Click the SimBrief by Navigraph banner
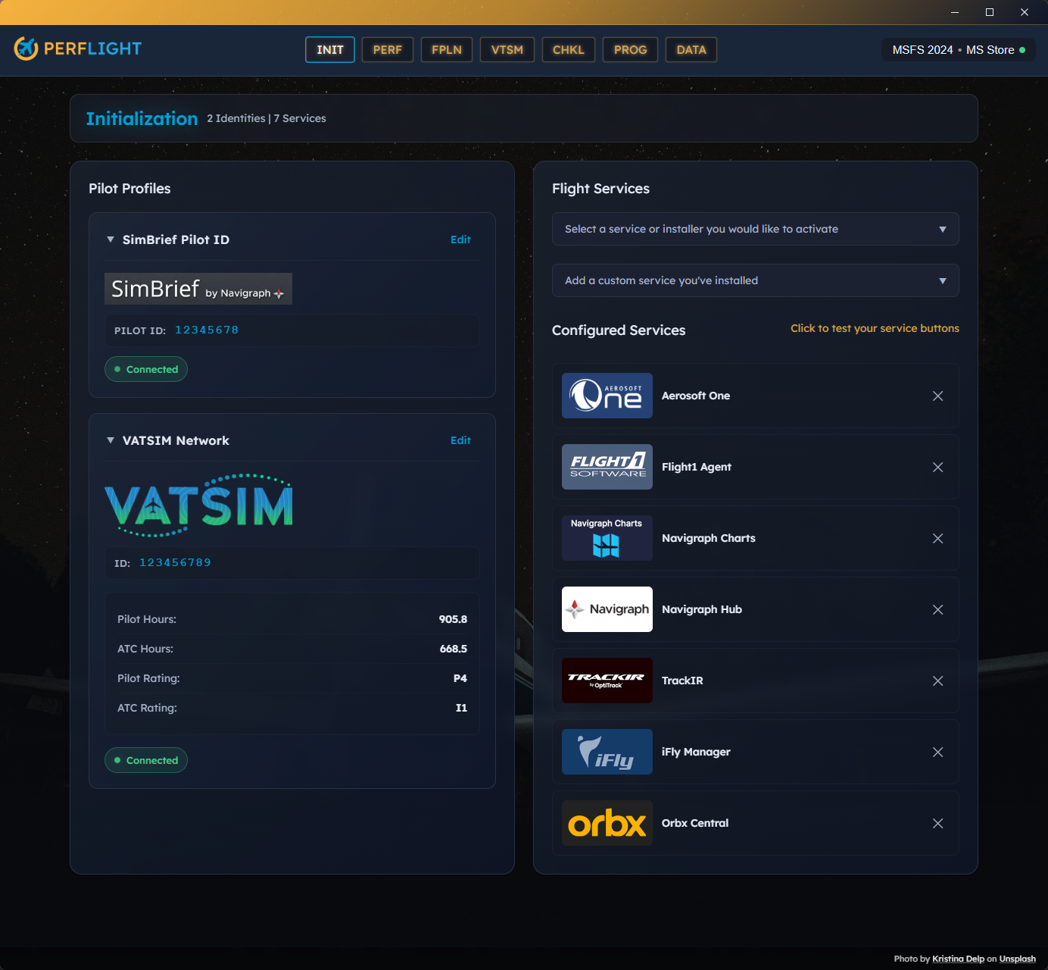This screenshot has width=1048, height=970. click(198, 289)
